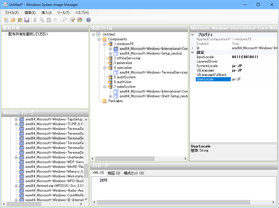Click the TerminalServices component icon under specialize
Viewport: 279px width, 208px height.
click(116, 72)
